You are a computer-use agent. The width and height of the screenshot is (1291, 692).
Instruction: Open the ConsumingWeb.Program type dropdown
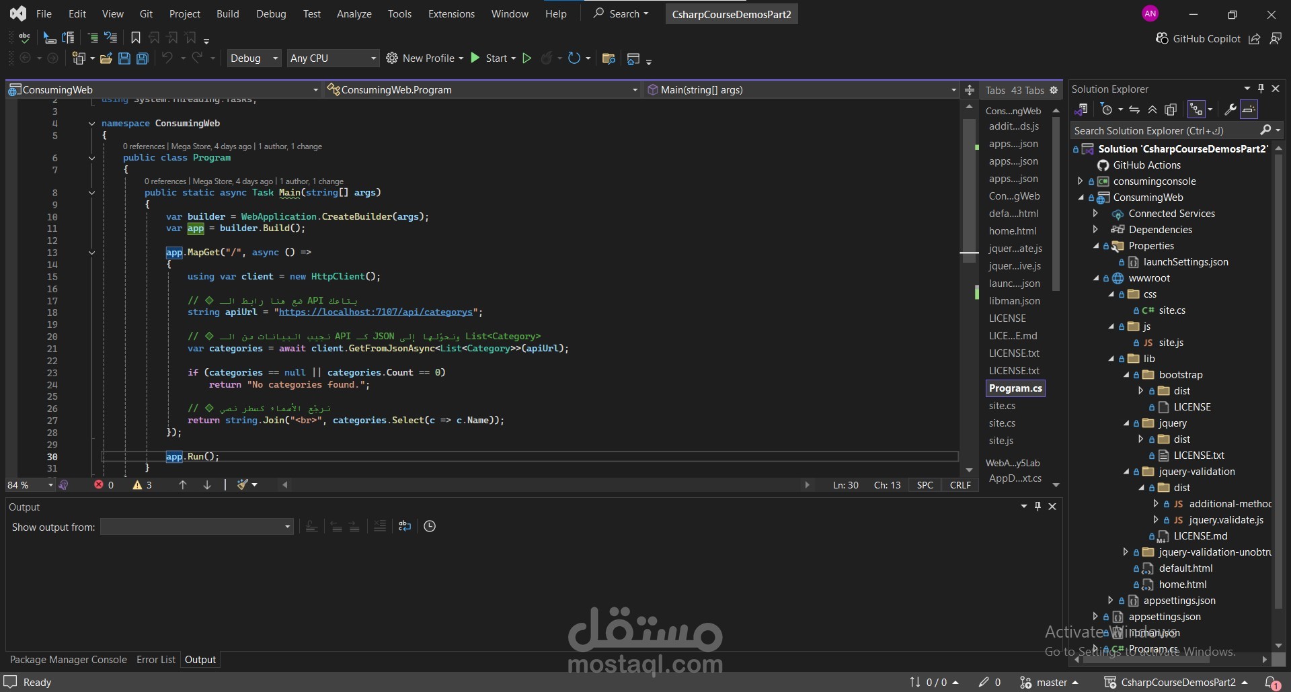482,89
